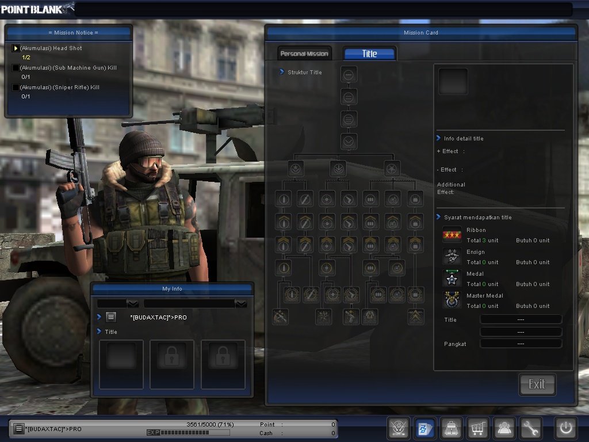
Task: Click the Ribbon Total 3 unit text
Action: 483,240
